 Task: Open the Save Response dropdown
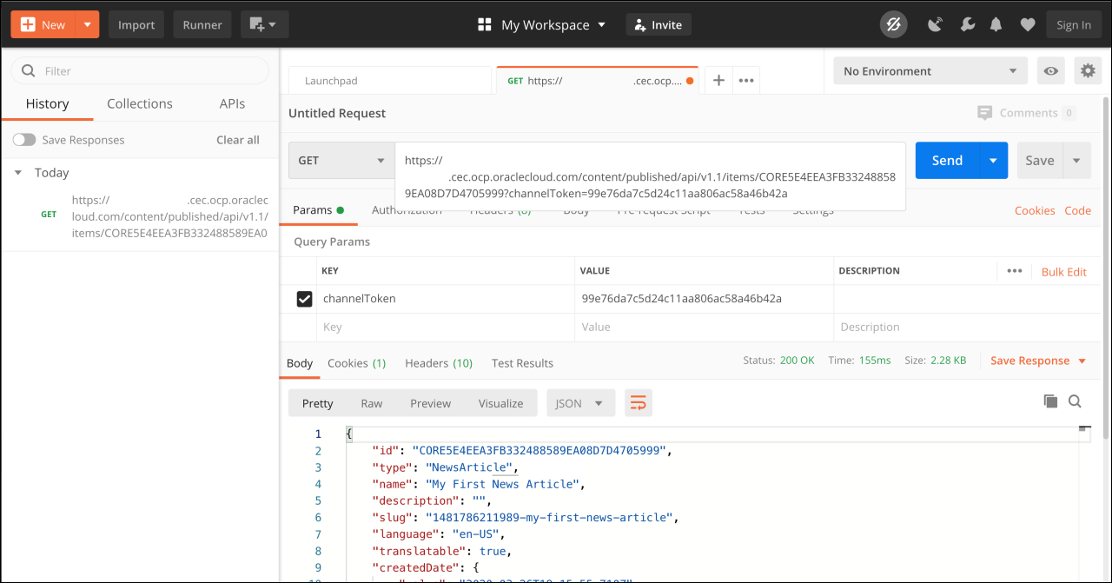[1039, 361]
